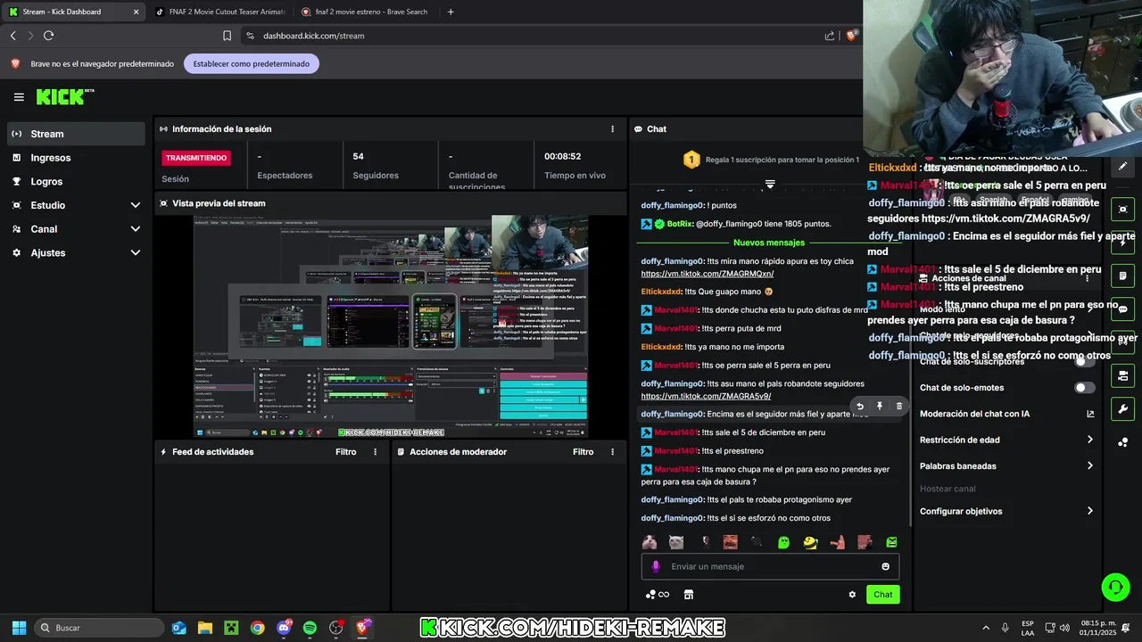The width and height of the screenshot is (1142, 642).
Task: Open the green headset support button
Action: click(x=1115, y=587)
